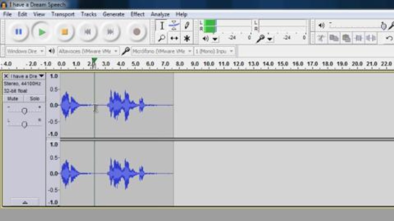Image resolution: width=394 pixels, height=221 pixels.
Task: Select the Time Shift tool
Action: [174, 38]
